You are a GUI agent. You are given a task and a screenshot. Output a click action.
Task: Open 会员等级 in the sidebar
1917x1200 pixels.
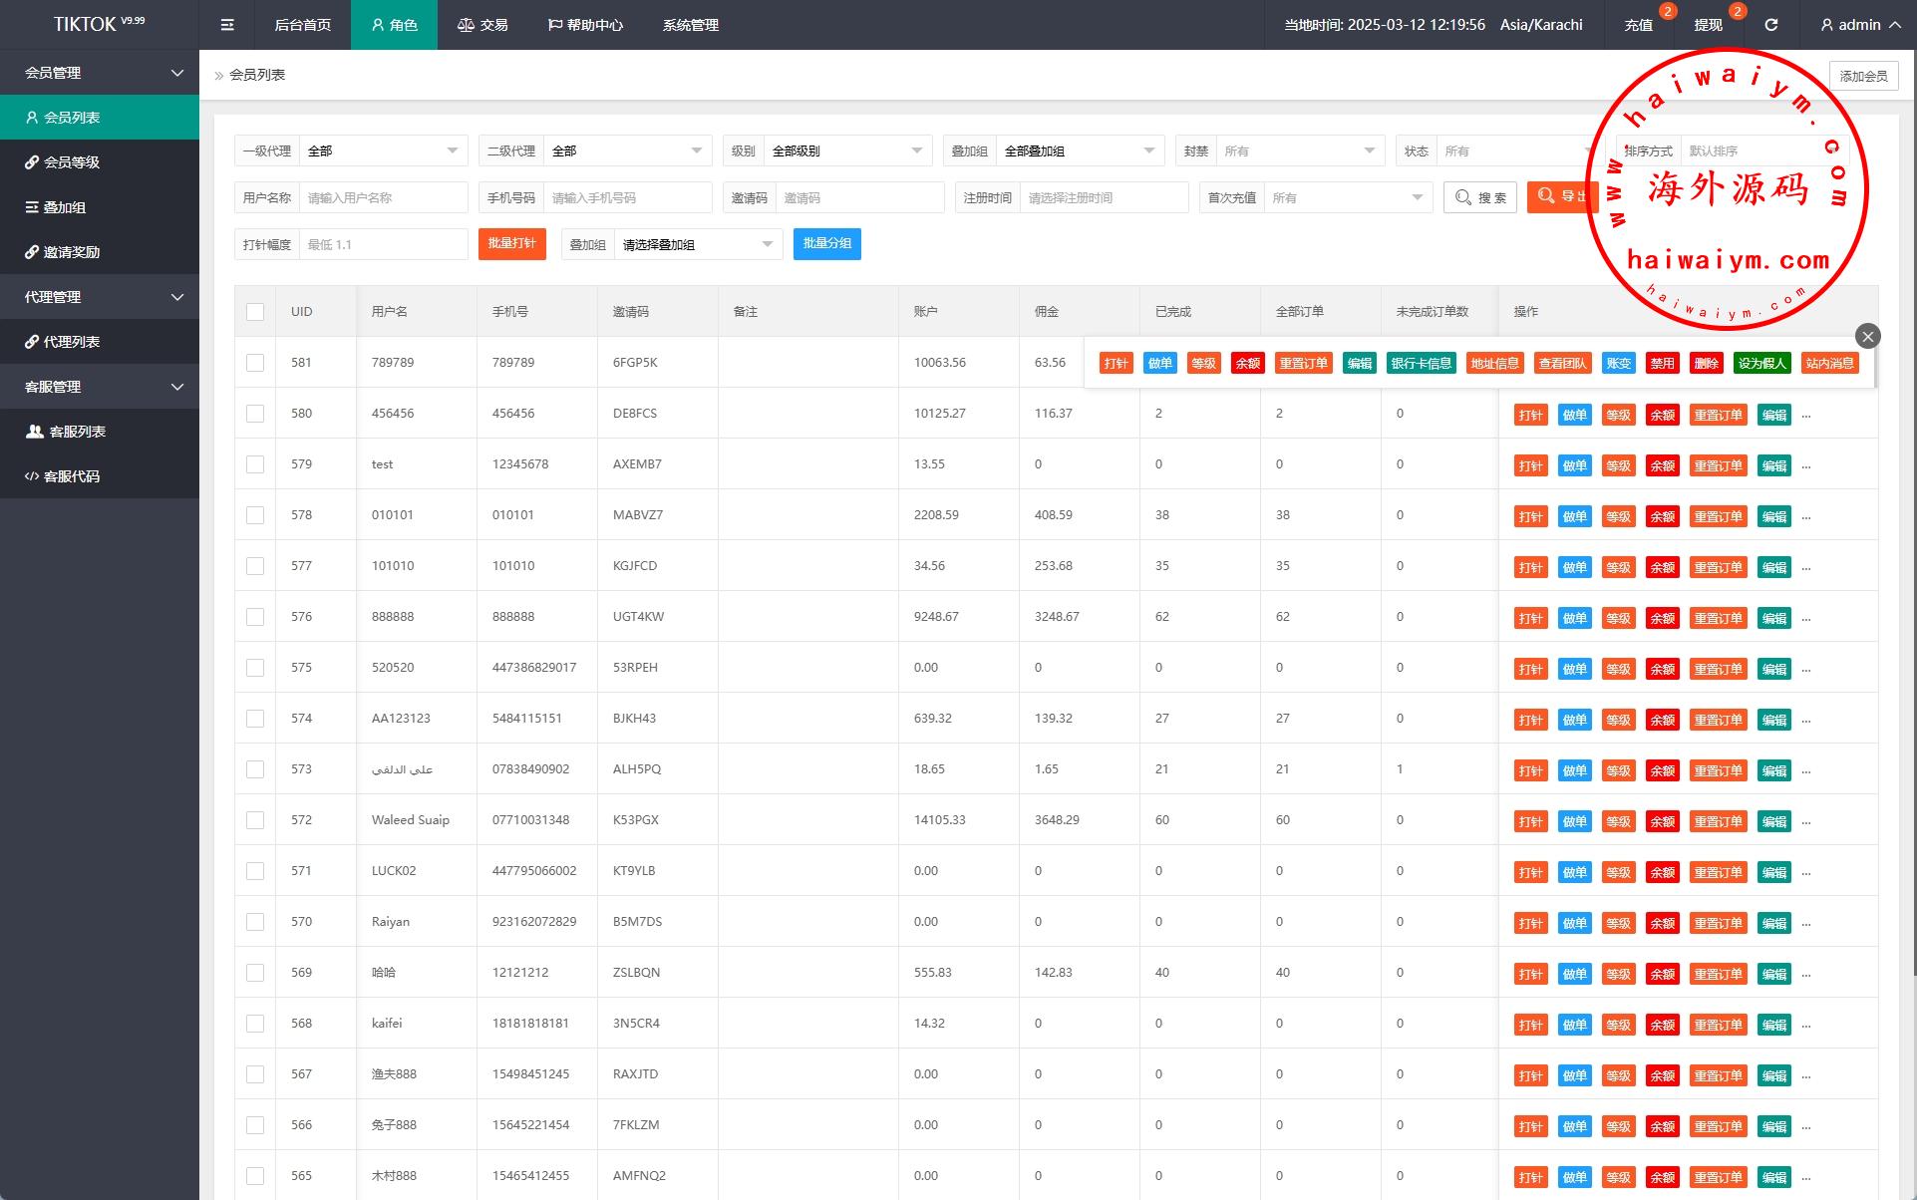[x=72, y=162]
